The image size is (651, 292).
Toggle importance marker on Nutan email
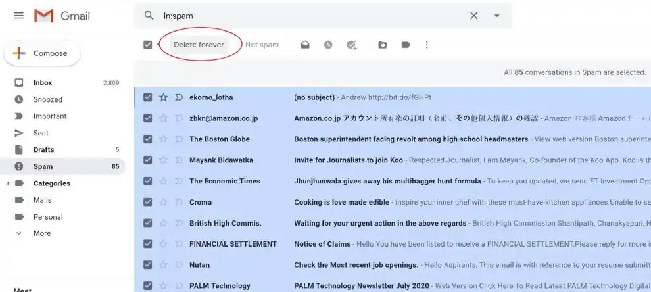click(179, 265)
